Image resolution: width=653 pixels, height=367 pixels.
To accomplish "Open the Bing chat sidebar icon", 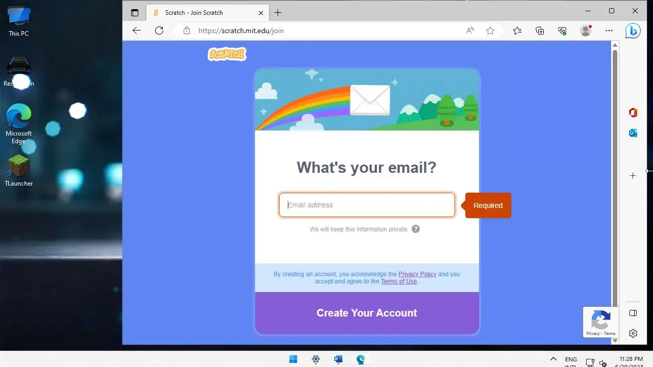I will (x=633, y=31).
